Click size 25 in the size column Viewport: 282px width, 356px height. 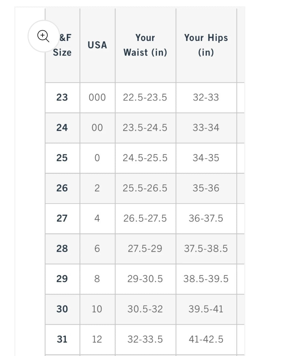62,158
